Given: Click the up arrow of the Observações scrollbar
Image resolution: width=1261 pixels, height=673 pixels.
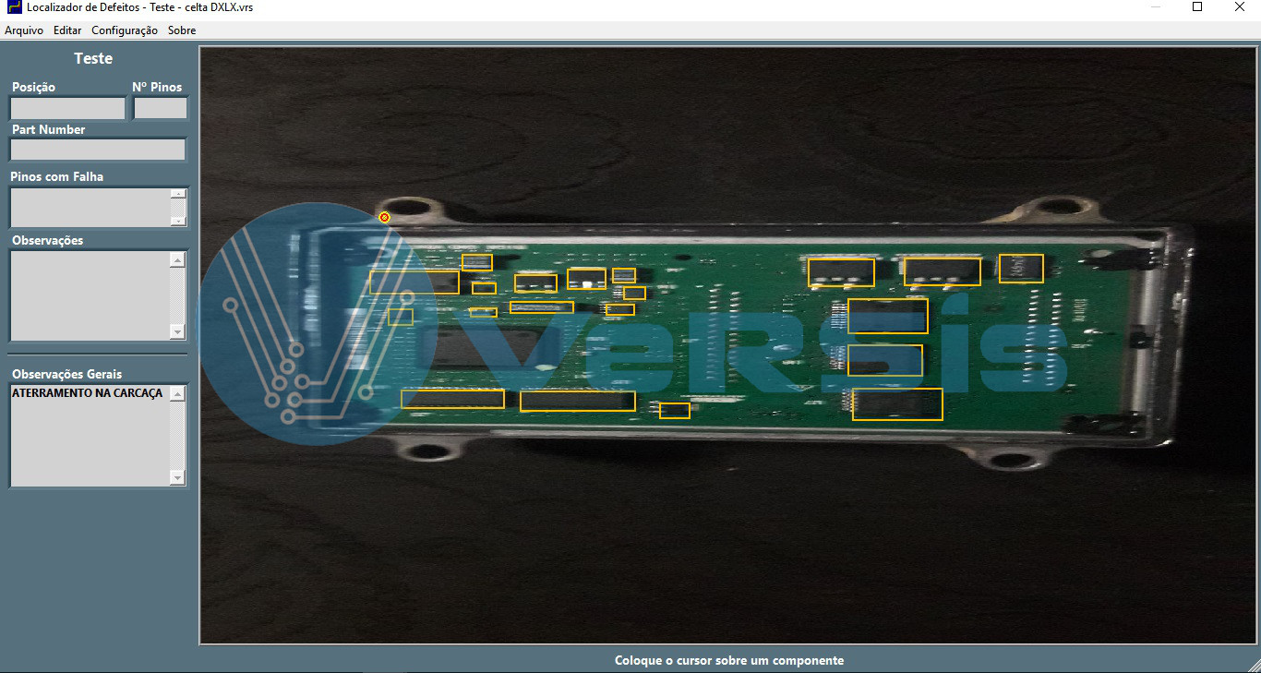Looking at the screenshot, I should coord(178,260).
